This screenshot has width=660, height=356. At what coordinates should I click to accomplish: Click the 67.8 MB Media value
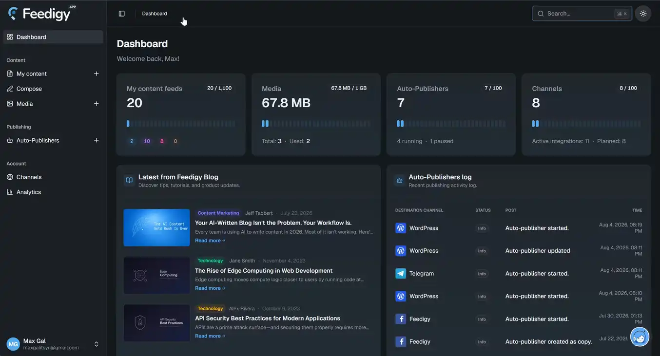[x=286, y=103]
